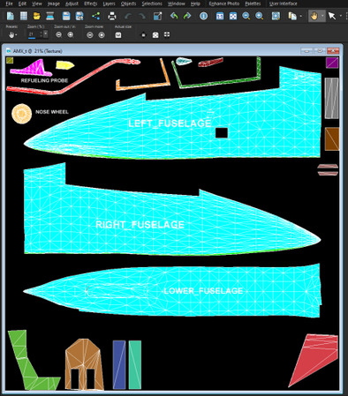Expand the Presets dropdown
This screenshot has height=396, width=348.
coord(12,35)
